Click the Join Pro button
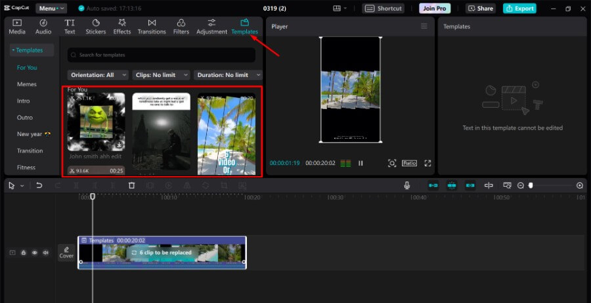The width and height of the screenshot is (591, 303). pos(435,9)
